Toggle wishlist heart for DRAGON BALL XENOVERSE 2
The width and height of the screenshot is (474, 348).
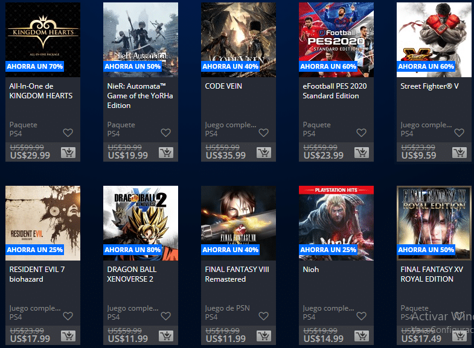(x=165, y=316)
